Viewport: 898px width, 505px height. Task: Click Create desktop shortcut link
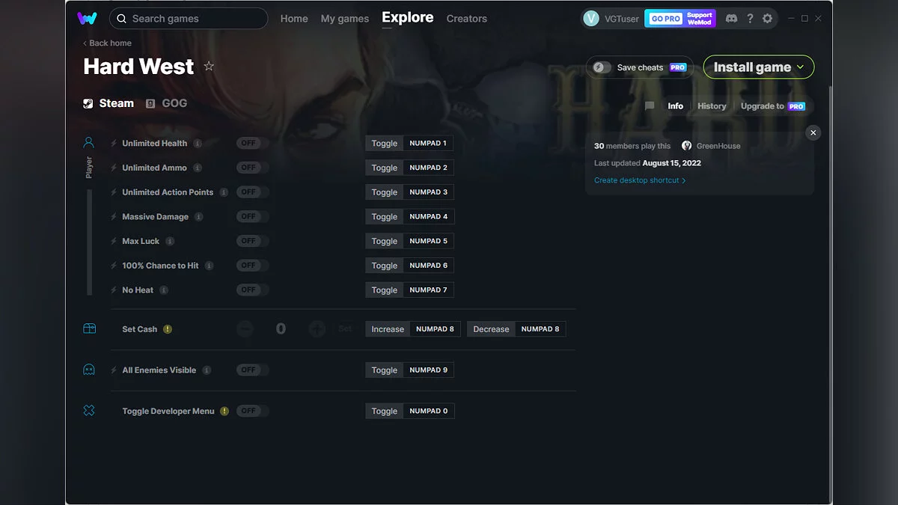point(640,180)
